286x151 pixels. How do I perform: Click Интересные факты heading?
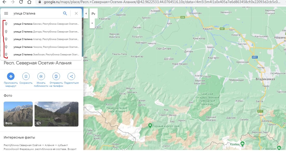[19, 137]
